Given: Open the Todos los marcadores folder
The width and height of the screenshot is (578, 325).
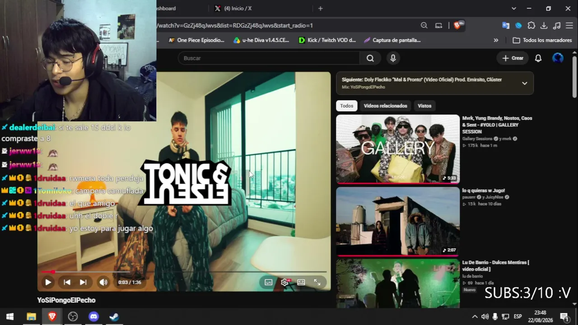Looking at the screenshot, I should point(543,40).
